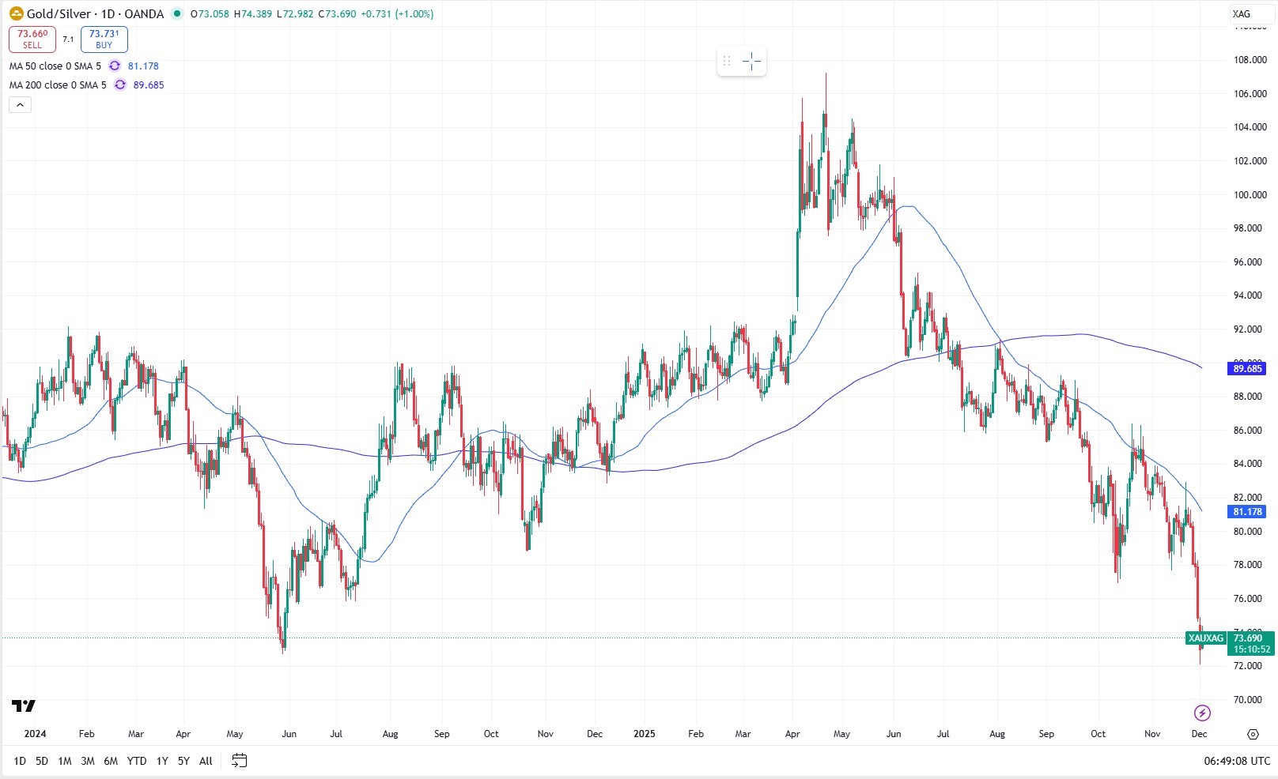The height and width of the screenshot is (779, 1278).
Task: Collapse the indicator legend with chevron
Action: 20,105
